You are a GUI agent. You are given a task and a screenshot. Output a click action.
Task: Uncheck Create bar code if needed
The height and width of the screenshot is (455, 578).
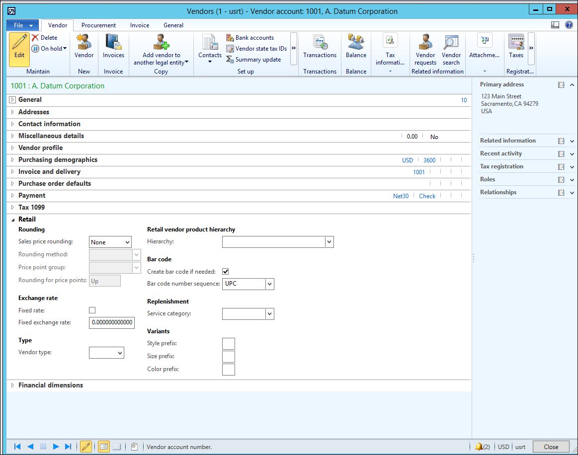pyautogui.click(x=226, y=272)
